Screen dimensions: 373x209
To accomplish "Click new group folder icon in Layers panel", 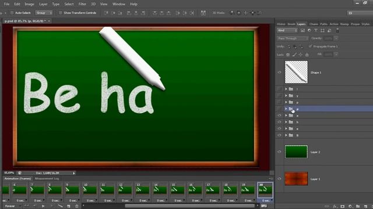I will [358, 207].
